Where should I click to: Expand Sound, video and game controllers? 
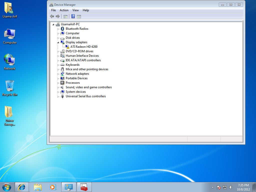coord(58,87)
